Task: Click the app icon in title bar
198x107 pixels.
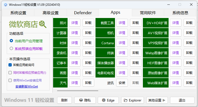Action: pos(5,5)
